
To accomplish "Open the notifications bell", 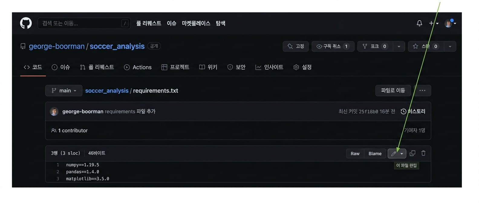I will (x=419, y=23).
